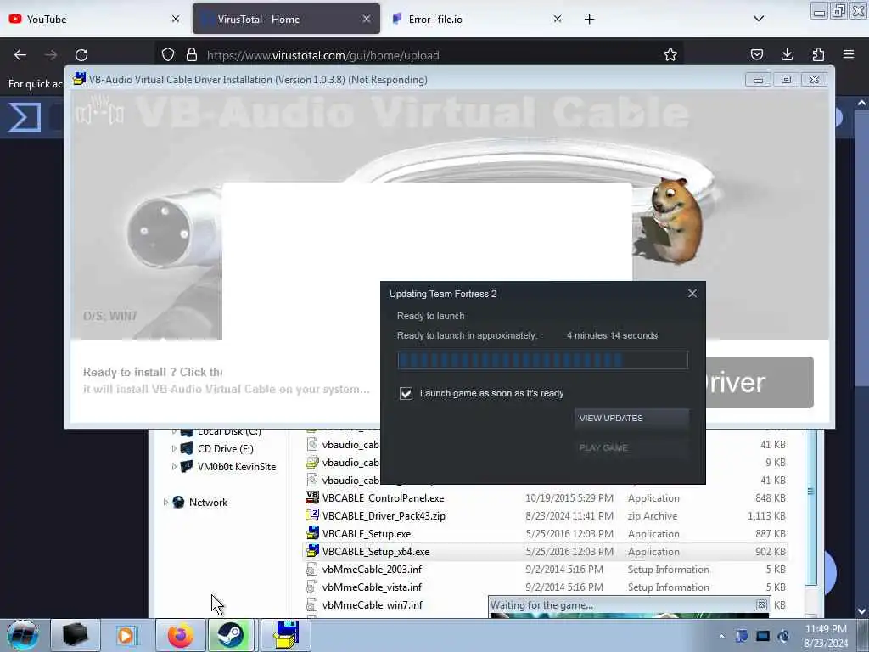Expand the VM0b0t KevinSite tree node
Viewport: 869px width, 652px height.
click(x=174, y=466)
